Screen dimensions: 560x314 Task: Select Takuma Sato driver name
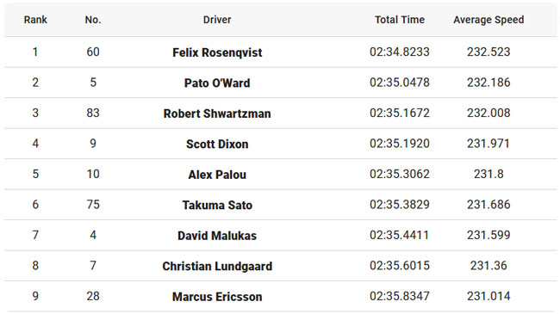coord(217,205)
